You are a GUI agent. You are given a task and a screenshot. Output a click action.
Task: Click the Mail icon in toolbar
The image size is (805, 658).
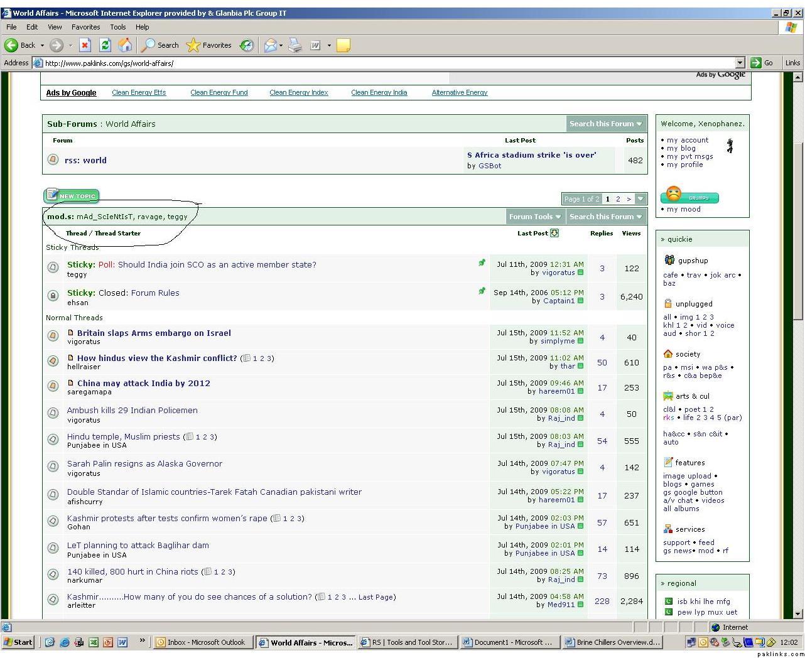[x=271, y=45]
